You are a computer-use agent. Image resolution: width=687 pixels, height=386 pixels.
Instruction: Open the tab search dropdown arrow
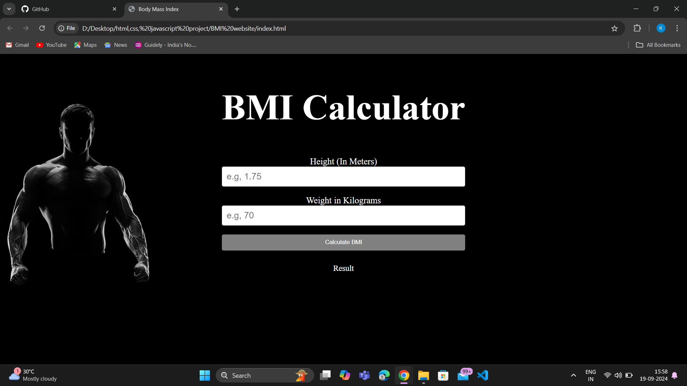(x=9, y=9)
